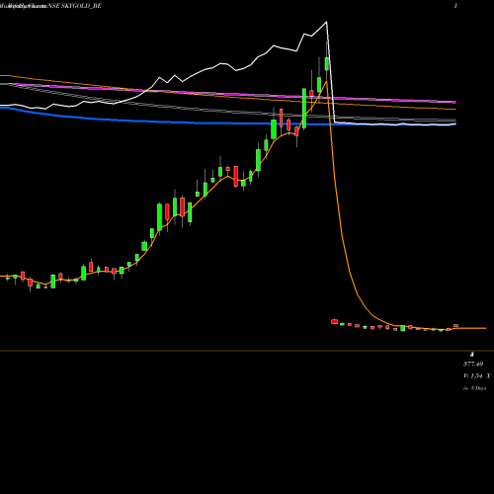The image size is (494, 494).
Task: Click the peak of the white line
Action: click(326, 22)
